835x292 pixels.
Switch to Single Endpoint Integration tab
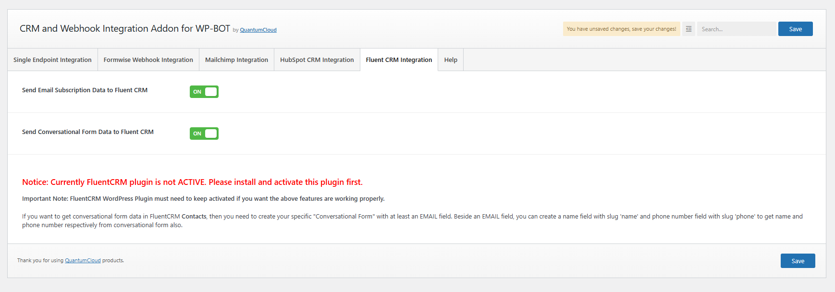click(x=52, y=60)
